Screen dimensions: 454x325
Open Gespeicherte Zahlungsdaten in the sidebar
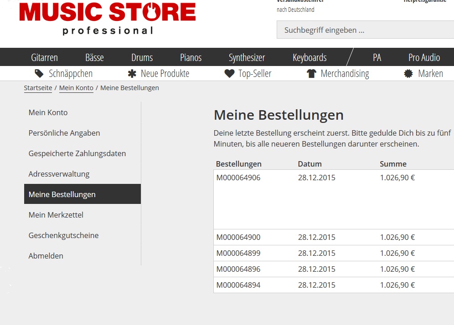click(x=77, y=153)
